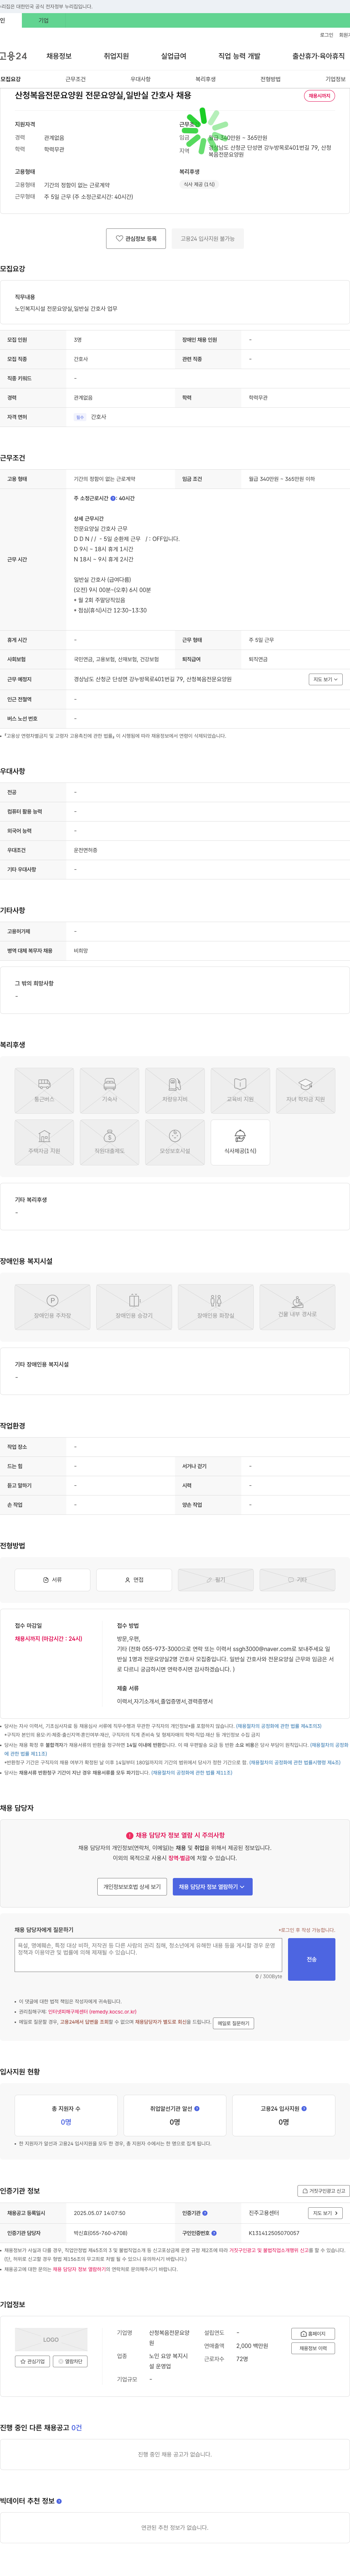Open the 채용정보 menu
Screen dimensions: 350x2576
(59, 56)
